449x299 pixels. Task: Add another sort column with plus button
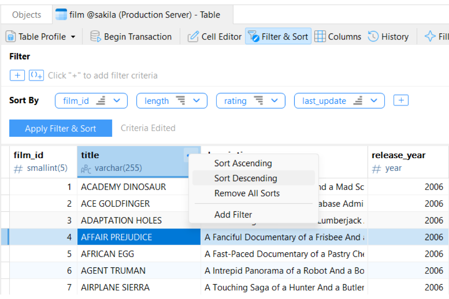pos(401,101)
